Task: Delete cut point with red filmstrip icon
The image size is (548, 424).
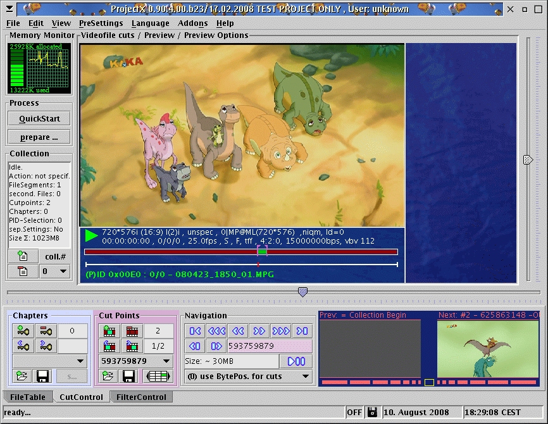Action: tap(132, 331)
